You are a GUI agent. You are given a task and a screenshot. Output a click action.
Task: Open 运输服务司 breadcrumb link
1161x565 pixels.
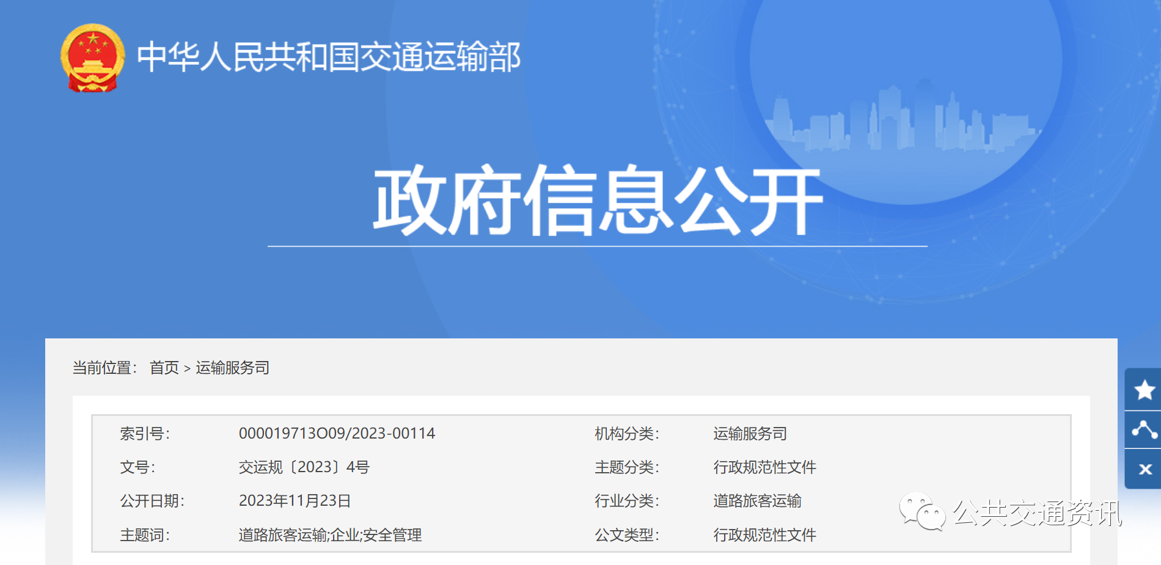pos(233,368)
